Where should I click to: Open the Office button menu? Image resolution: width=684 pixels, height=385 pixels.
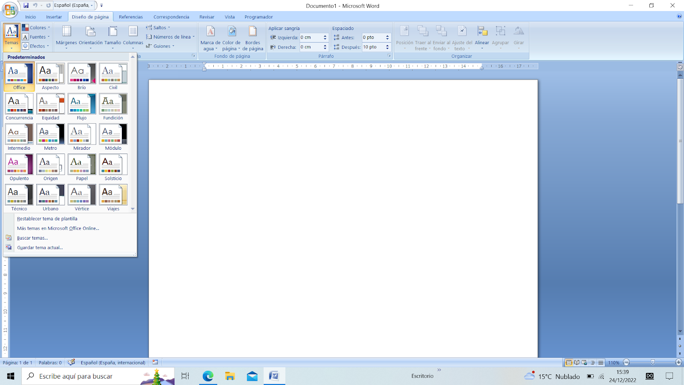click(x=10, y=9)
